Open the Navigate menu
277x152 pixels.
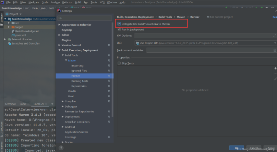(x=34, y=2)
